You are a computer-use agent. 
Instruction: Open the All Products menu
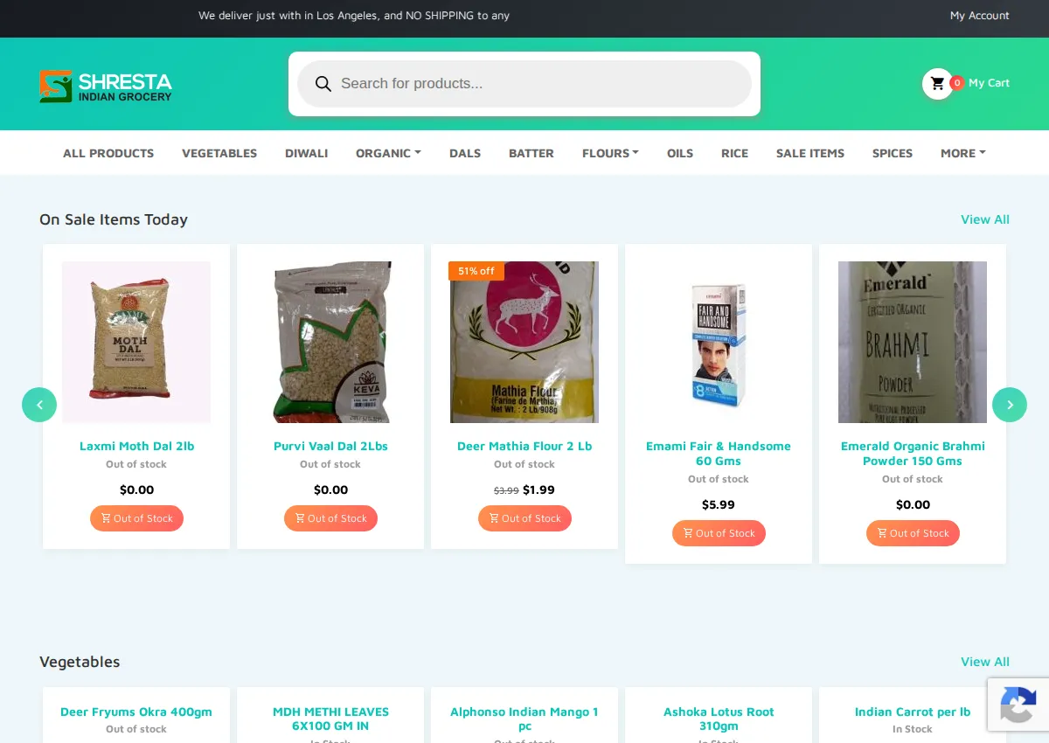point(108,153)
